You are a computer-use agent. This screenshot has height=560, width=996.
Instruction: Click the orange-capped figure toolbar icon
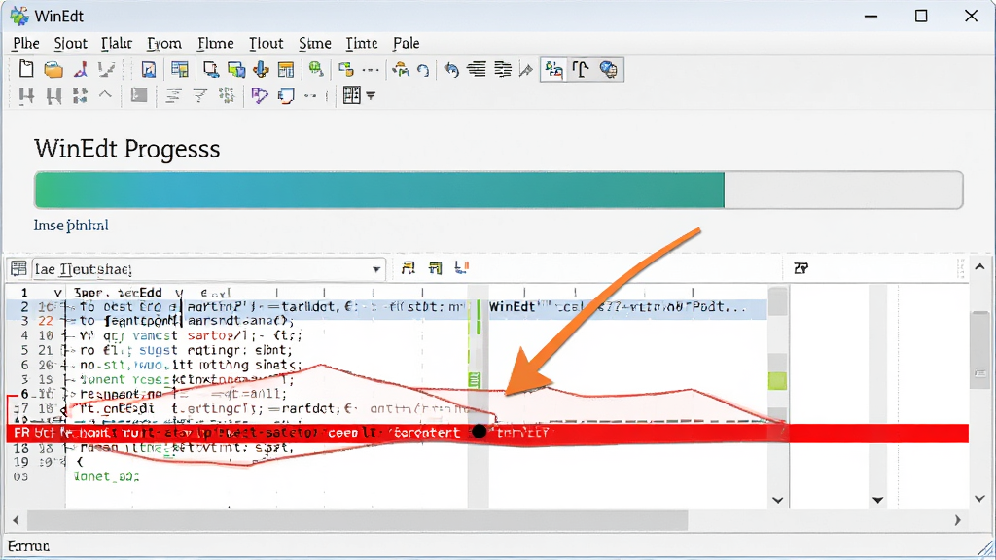(x=401, y=69)
